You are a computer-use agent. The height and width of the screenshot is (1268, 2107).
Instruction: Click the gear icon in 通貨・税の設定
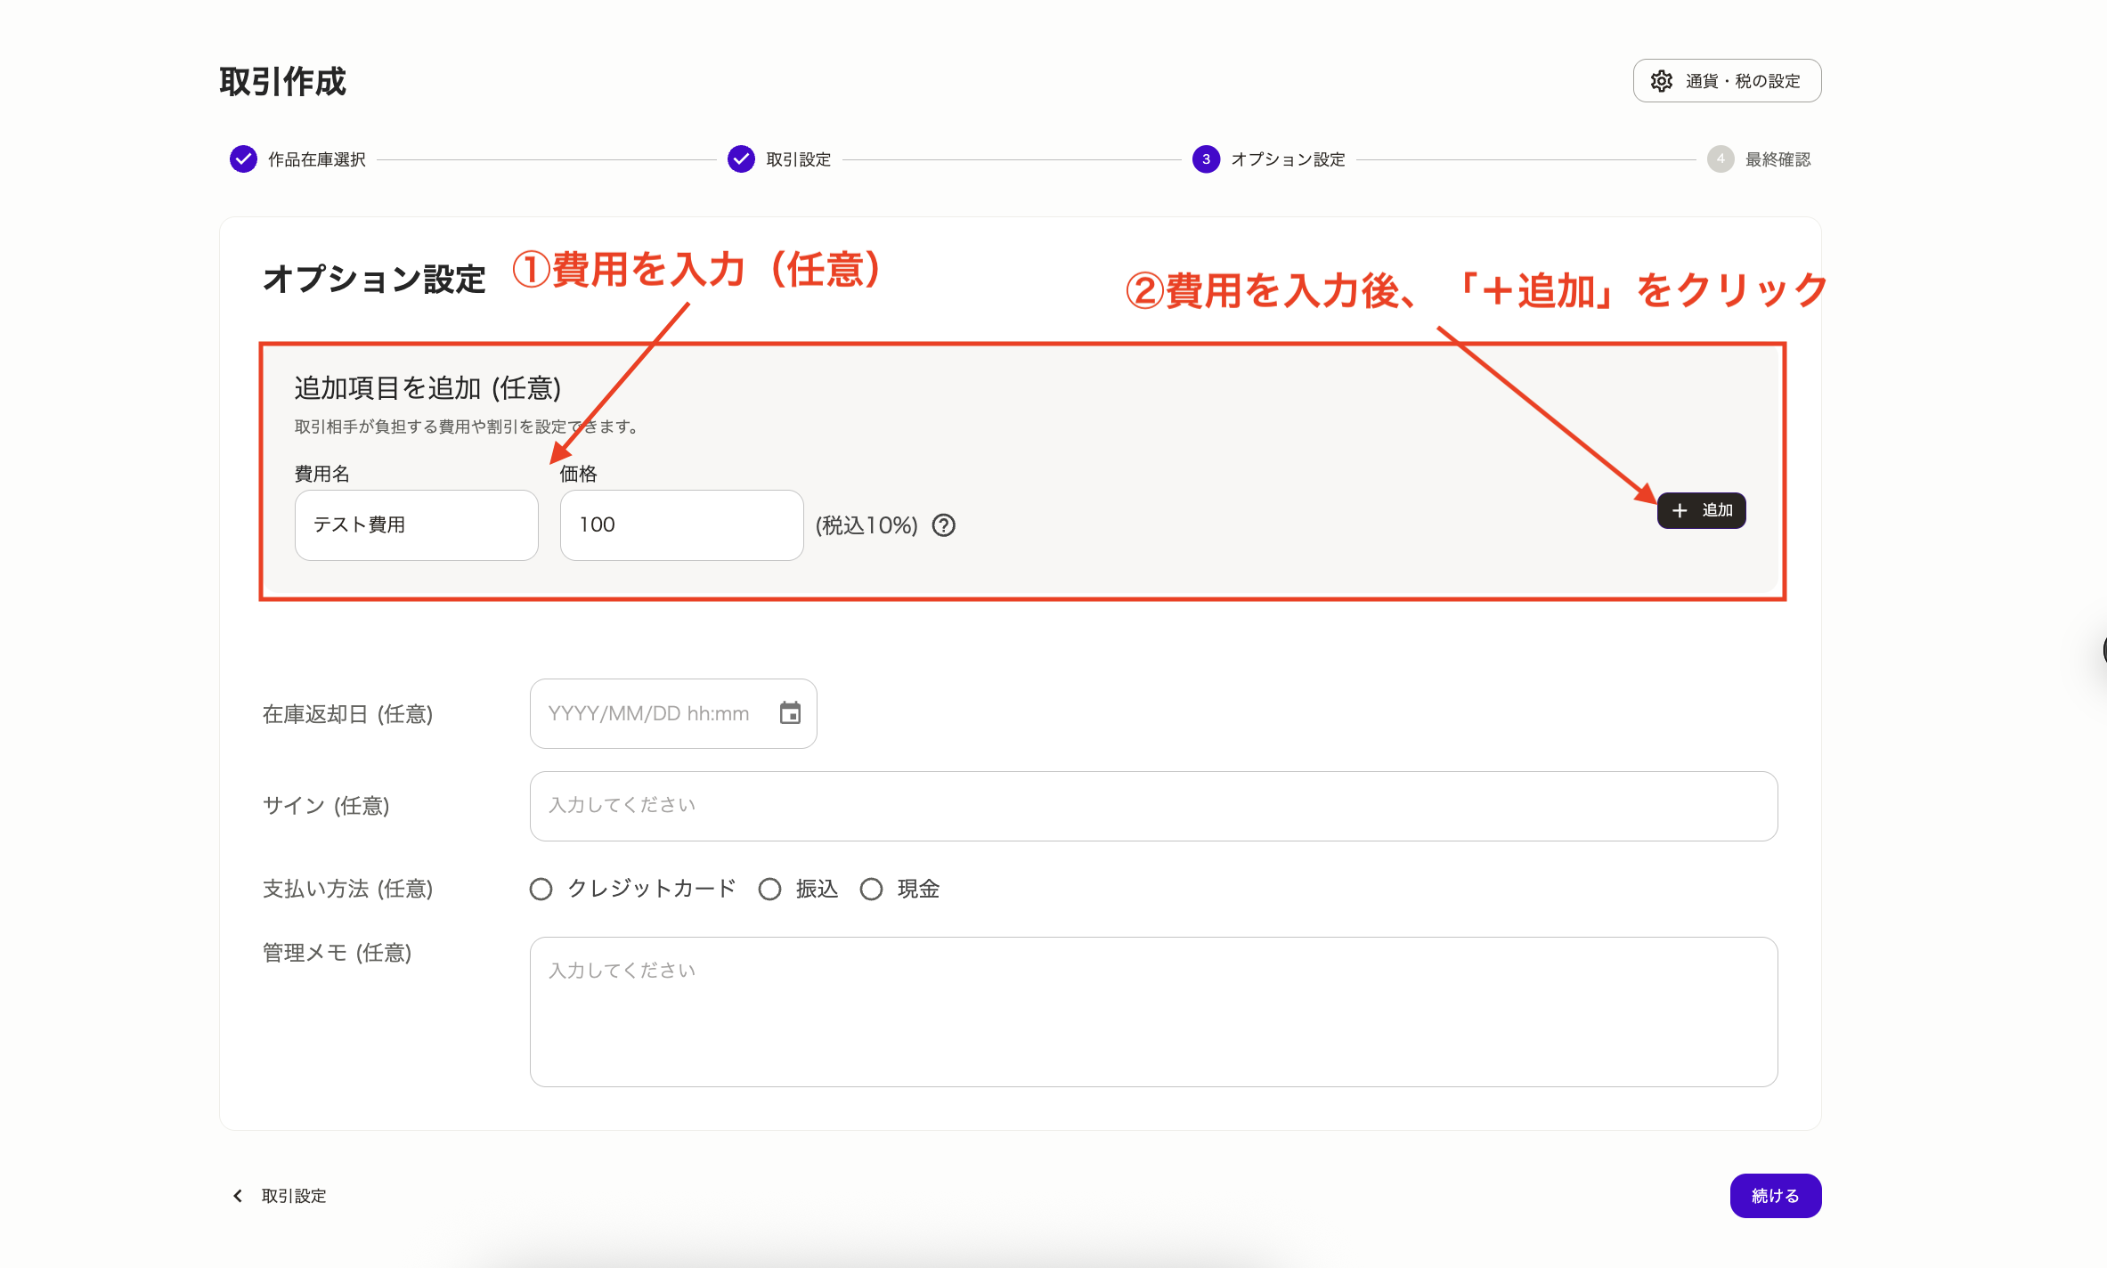coord(1661,81)
